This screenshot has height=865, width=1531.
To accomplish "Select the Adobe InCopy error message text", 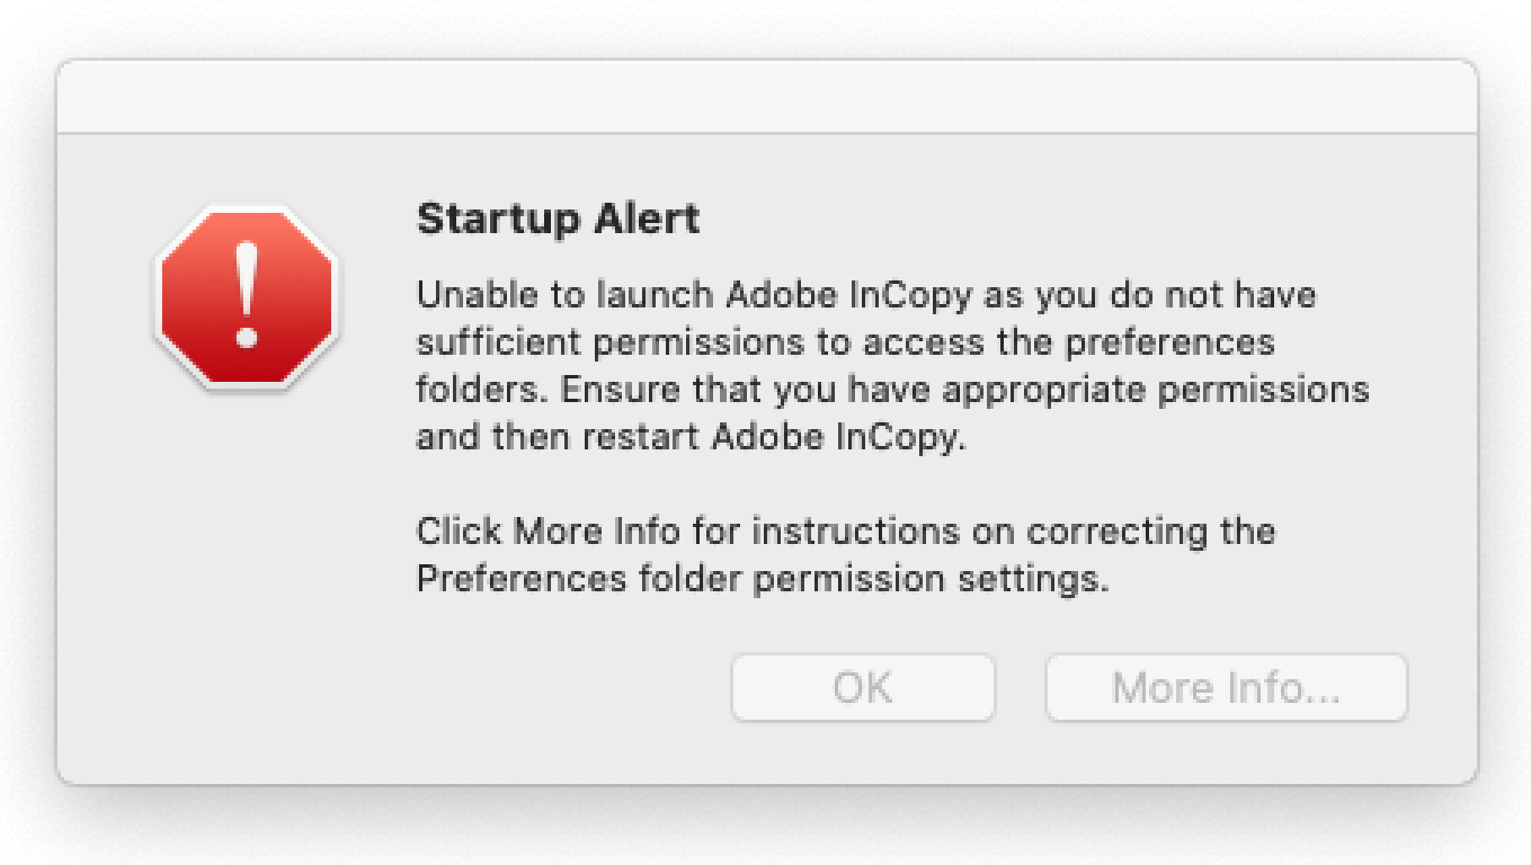I will 845,363.
